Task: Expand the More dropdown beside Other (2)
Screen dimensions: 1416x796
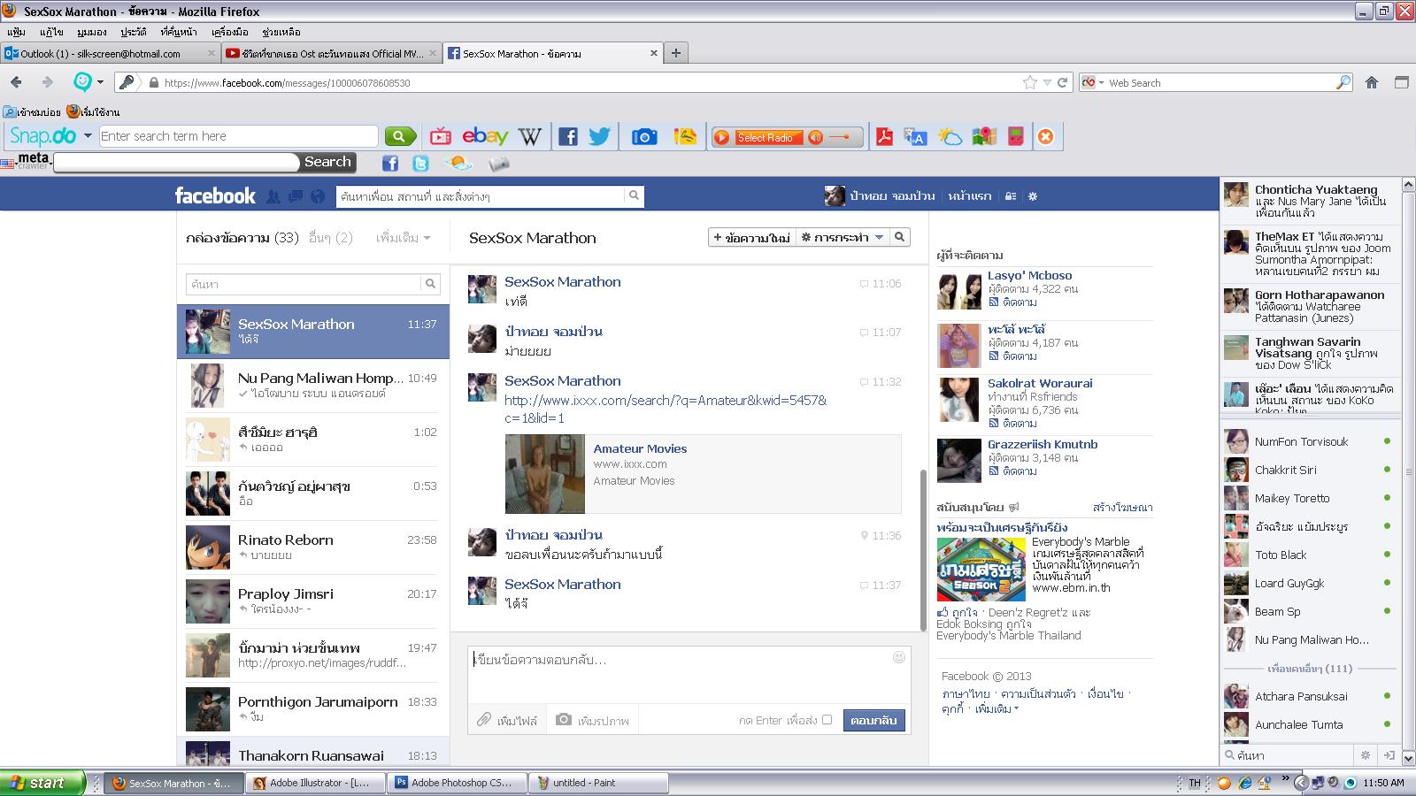Action: (404, 238)
